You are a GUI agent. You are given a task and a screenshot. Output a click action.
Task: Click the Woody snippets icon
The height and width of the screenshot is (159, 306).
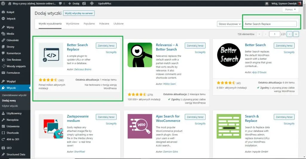[4, 66]
